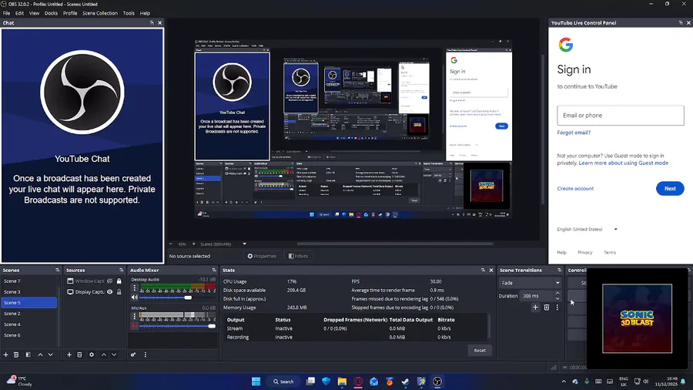Screen dimensions: 693x390
Task: Click the Next button on sign in
Action: click(x=669, y=188)
